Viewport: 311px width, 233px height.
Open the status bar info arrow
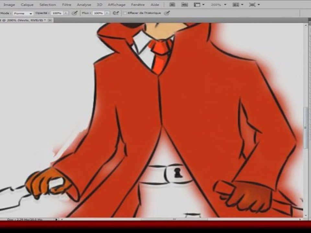[56, 219]
